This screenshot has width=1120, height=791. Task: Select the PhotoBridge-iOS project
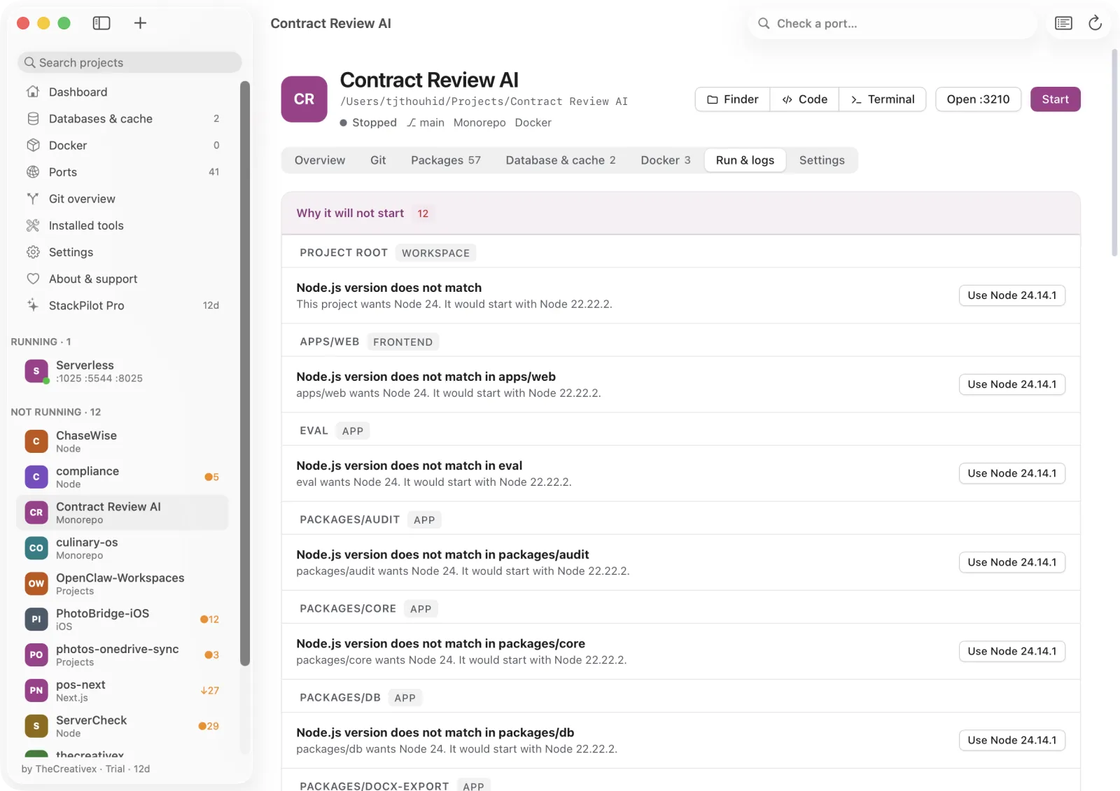coord(122,619)
